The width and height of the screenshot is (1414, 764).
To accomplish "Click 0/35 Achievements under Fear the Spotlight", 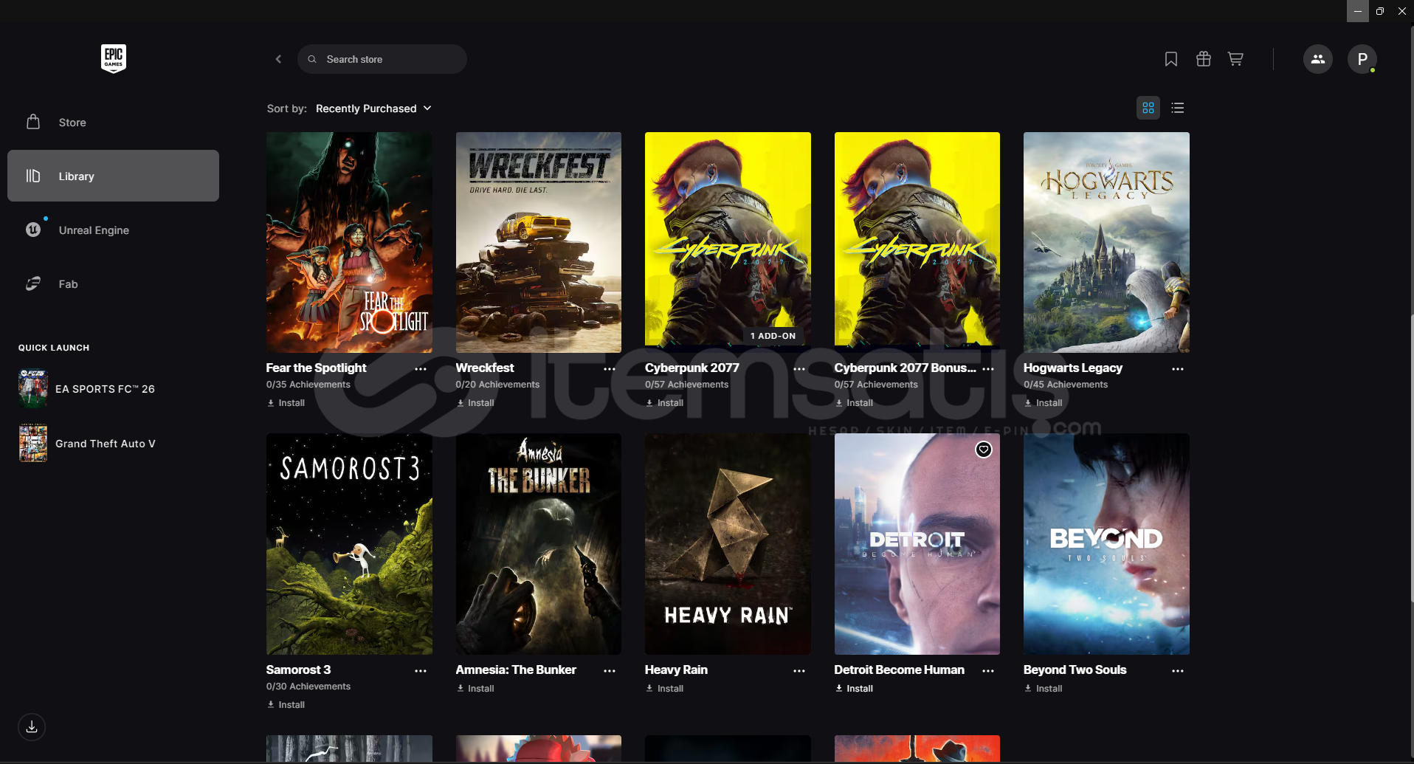I will click(308, 385).
